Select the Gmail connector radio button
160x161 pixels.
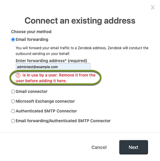click(13, 92)
